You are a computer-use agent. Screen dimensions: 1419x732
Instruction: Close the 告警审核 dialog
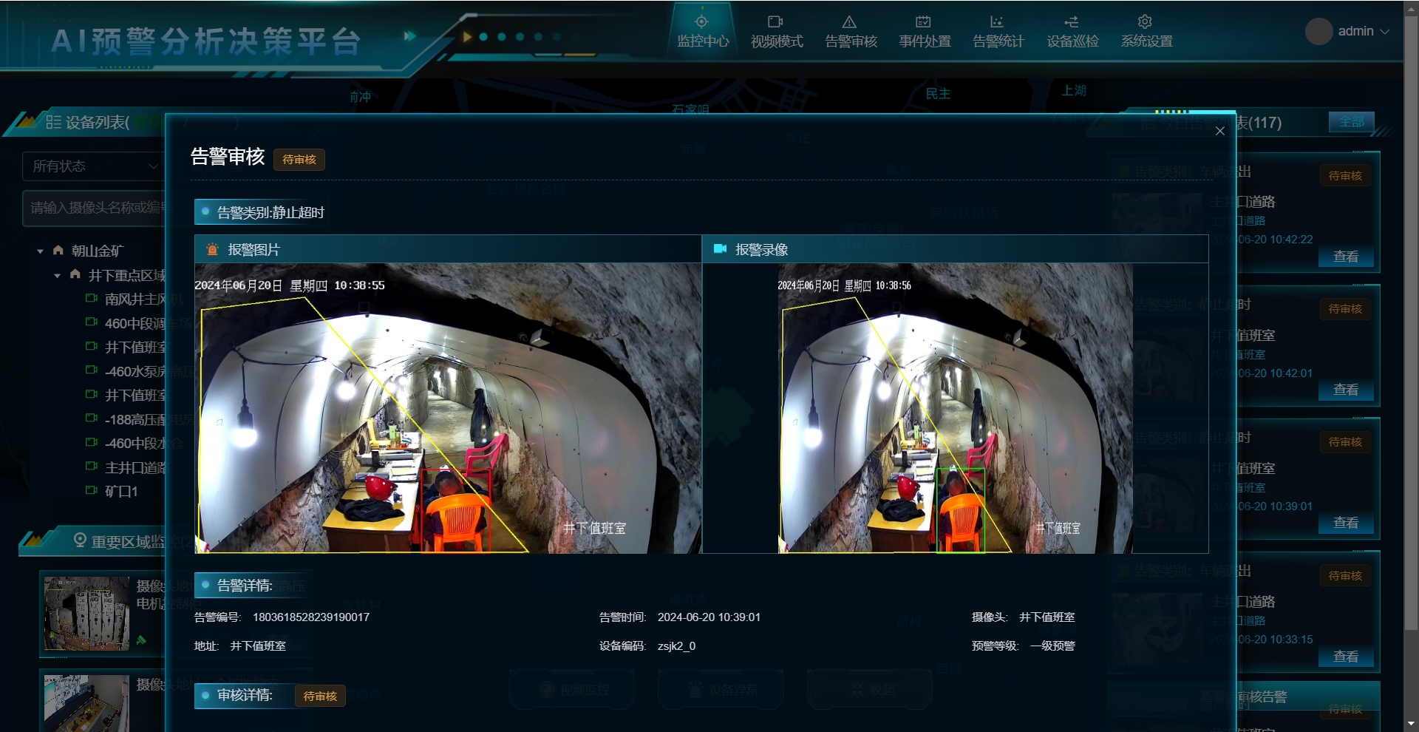pyautogui.click(x=1220, y=131)
